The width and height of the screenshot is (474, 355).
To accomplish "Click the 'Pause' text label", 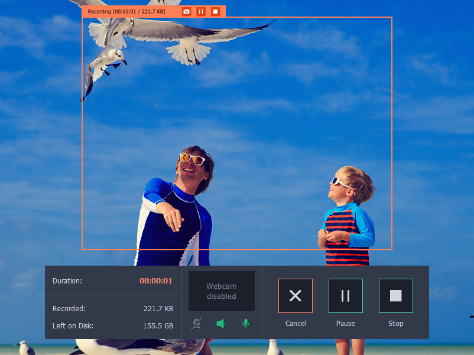I will [346, 324].
